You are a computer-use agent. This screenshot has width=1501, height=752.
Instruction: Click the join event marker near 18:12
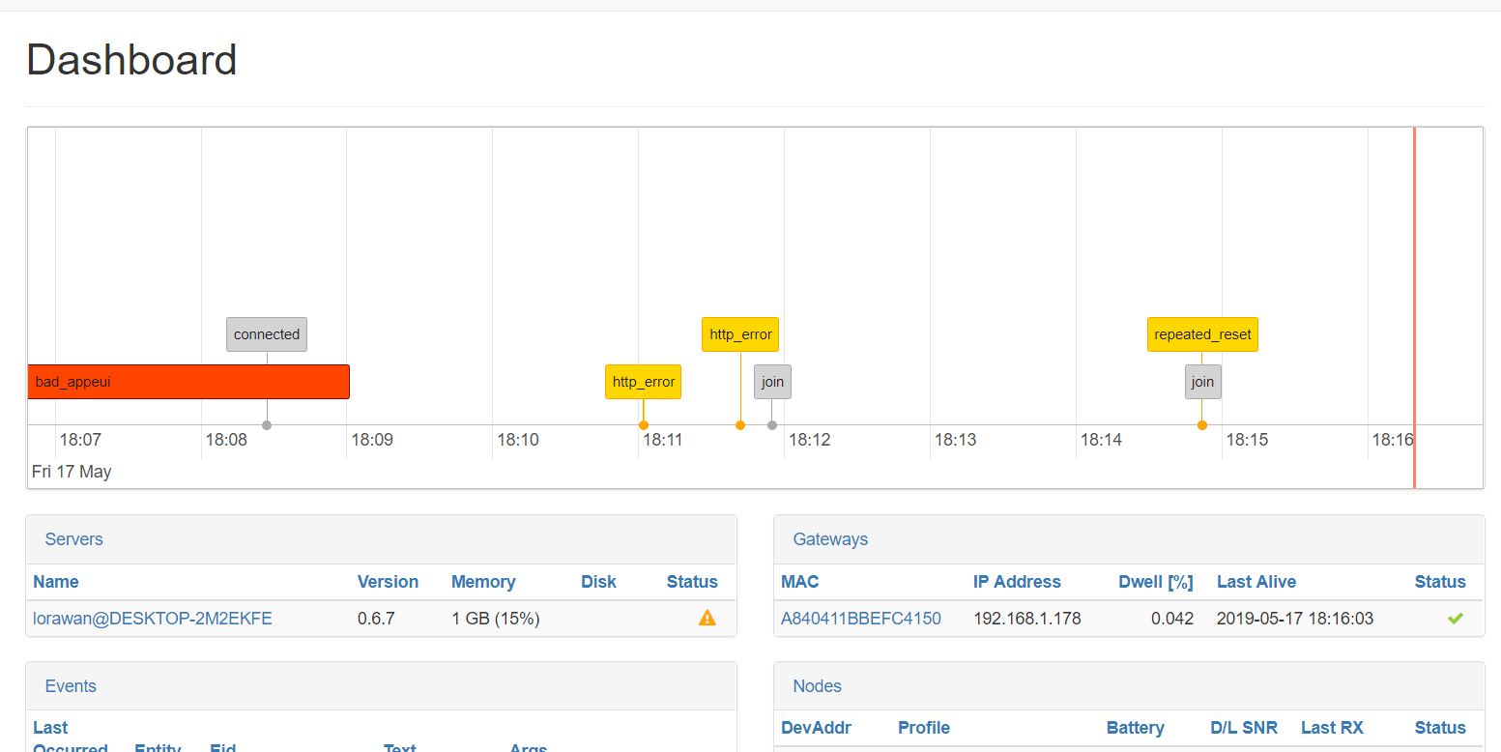tap(771, 382)
